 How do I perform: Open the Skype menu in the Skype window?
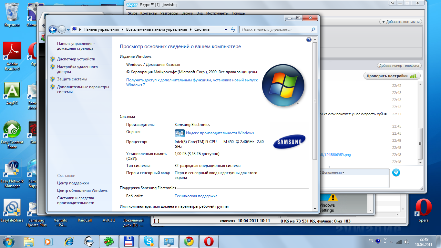pos(133,13)
